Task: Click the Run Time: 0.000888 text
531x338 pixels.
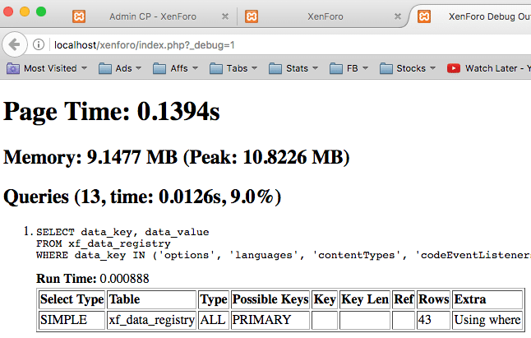Action: (92, 279)
